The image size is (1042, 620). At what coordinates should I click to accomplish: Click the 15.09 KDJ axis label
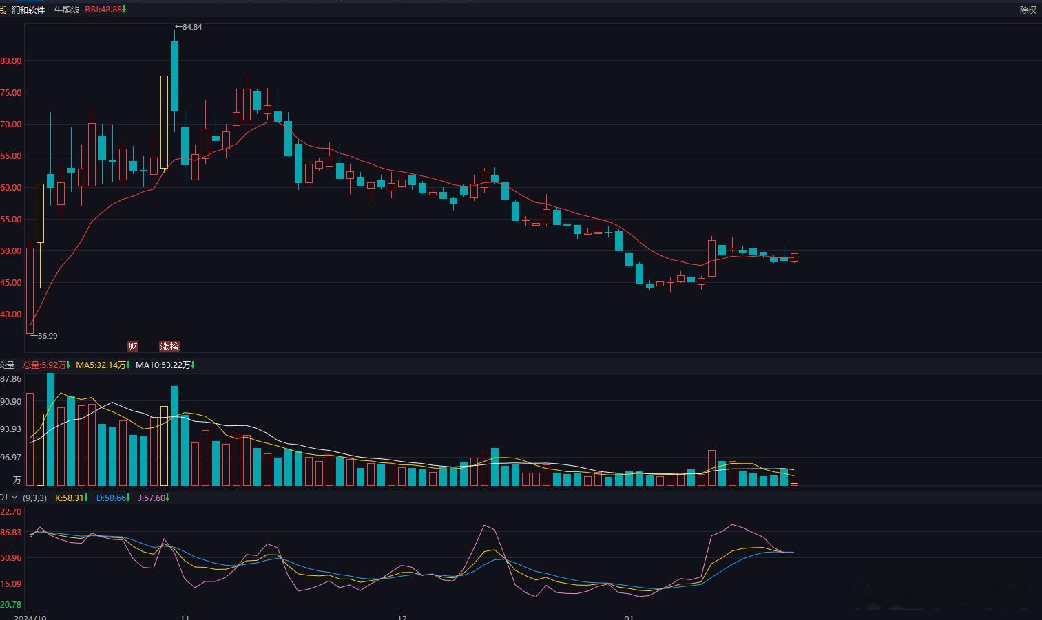(11, 584)
